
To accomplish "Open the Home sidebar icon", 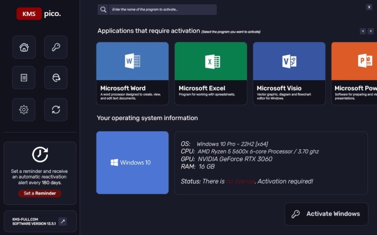I will coord(24,47).
